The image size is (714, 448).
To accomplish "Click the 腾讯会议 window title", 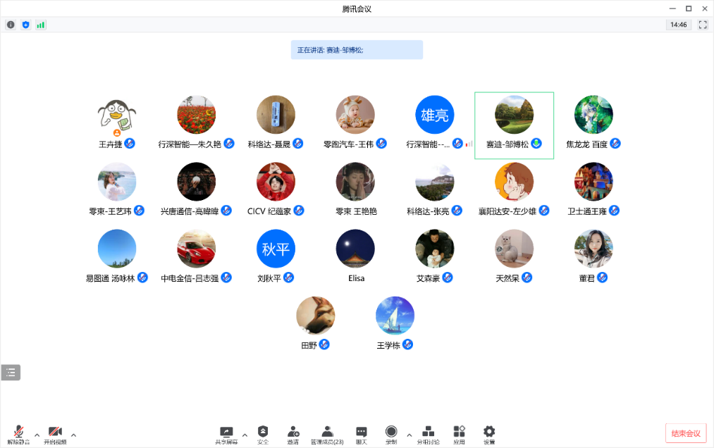I will pos(357,8).
